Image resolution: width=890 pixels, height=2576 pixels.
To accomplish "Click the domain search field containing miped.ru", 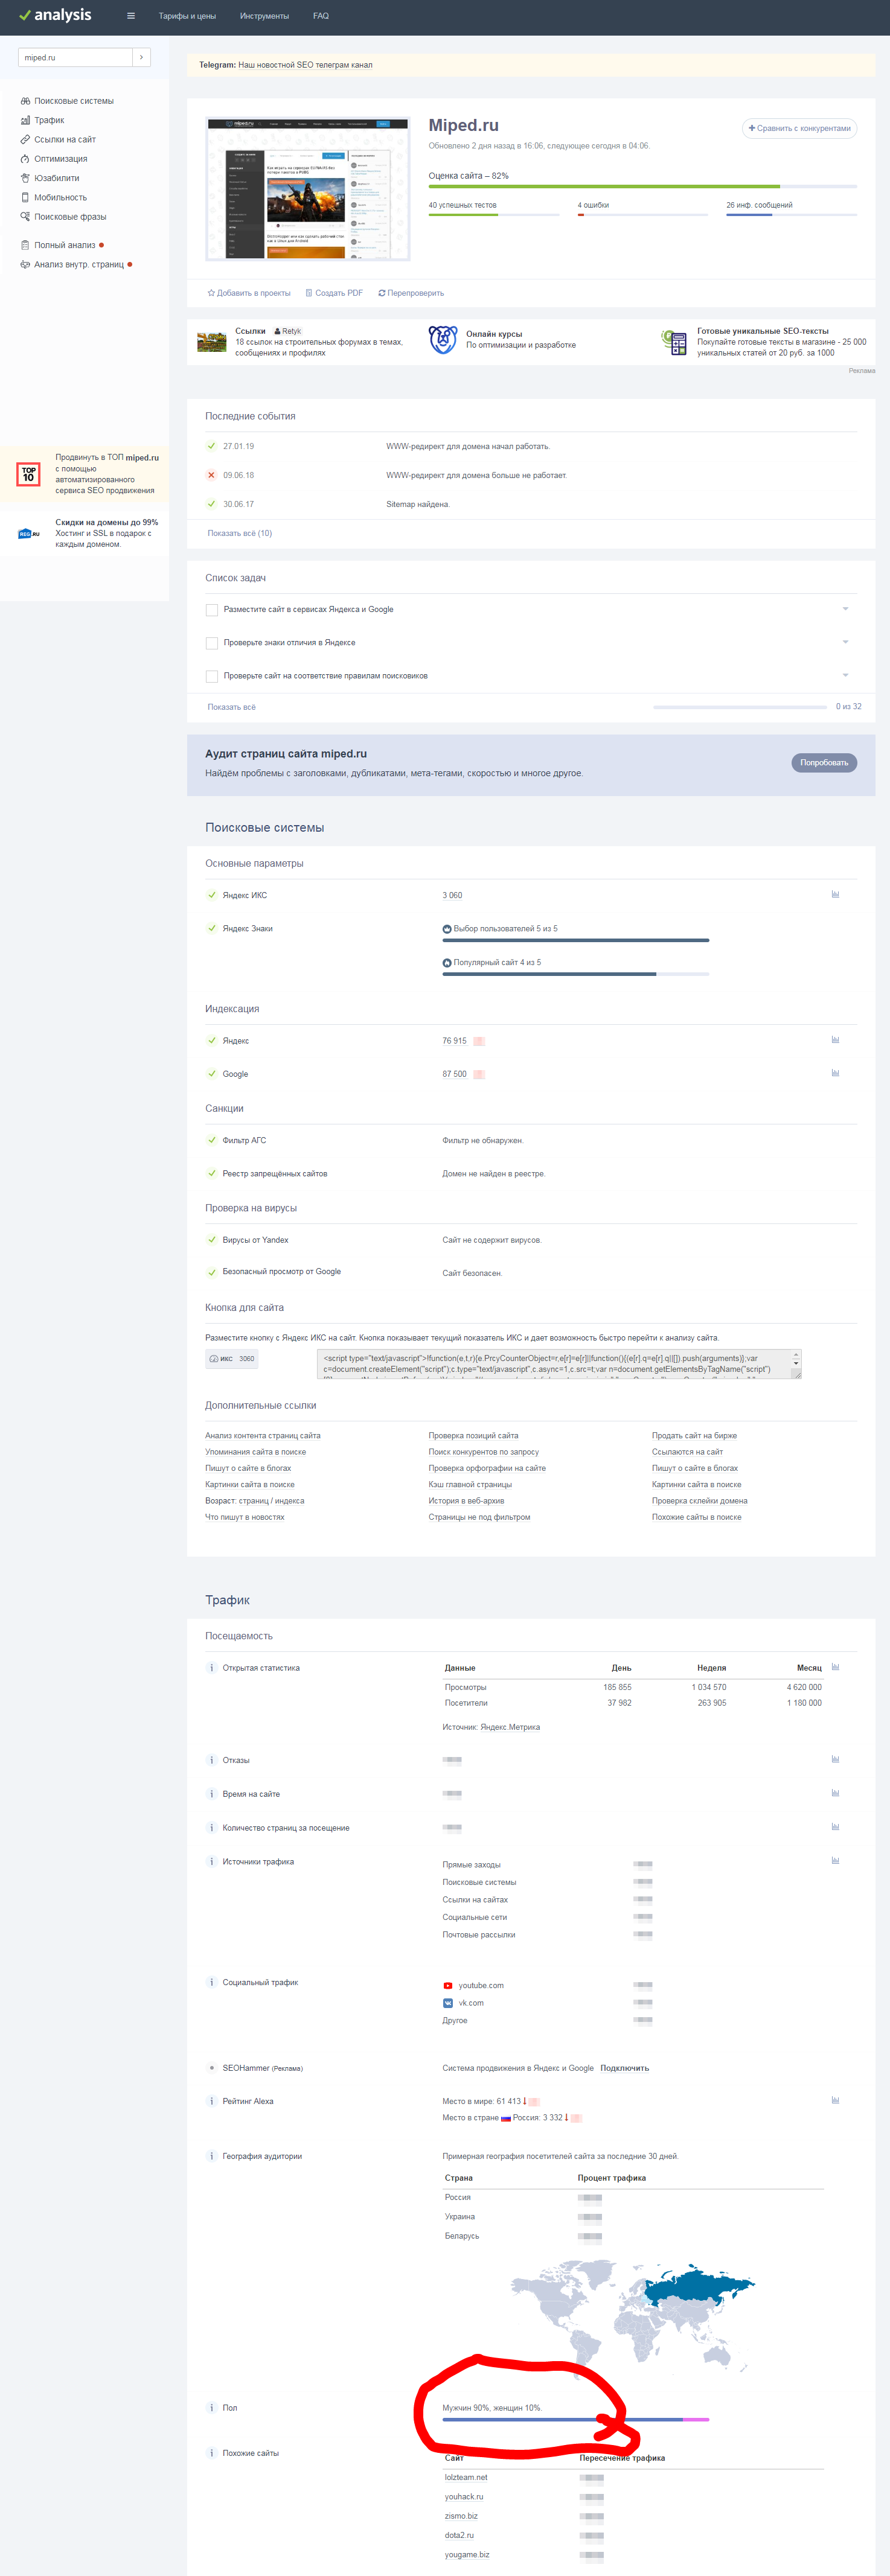I will tap(75, 57).
